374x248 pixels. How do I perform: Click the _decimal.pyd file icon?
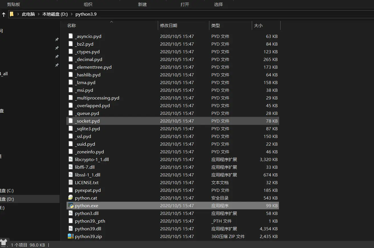[71, 59]
